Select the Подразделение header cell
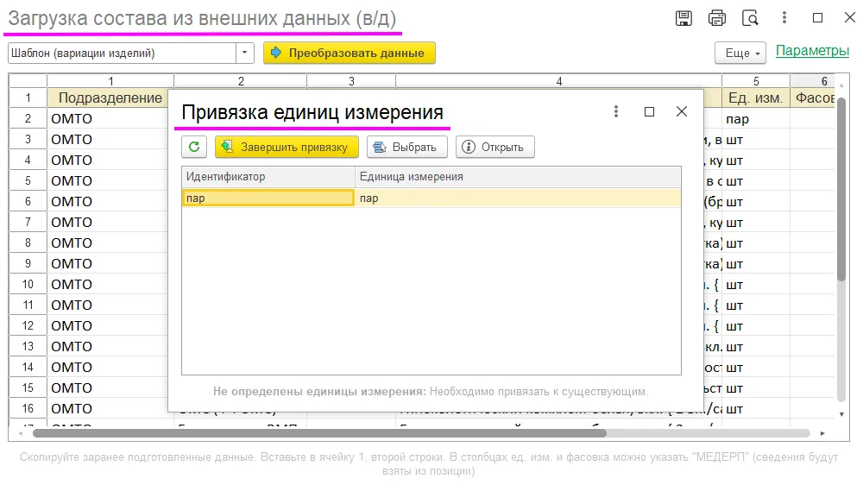Screen dimensions: 863x485 click(110, 98)
